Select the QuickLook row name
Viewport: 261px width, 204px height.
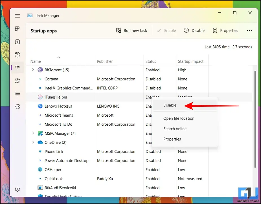pos(54,179)
